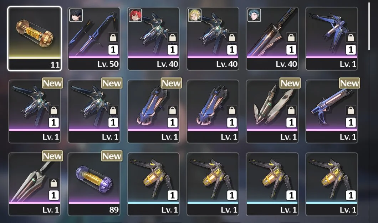Select the last yellow rectifier in bottom row
The image size is (378, 223).
pos(332,184)
